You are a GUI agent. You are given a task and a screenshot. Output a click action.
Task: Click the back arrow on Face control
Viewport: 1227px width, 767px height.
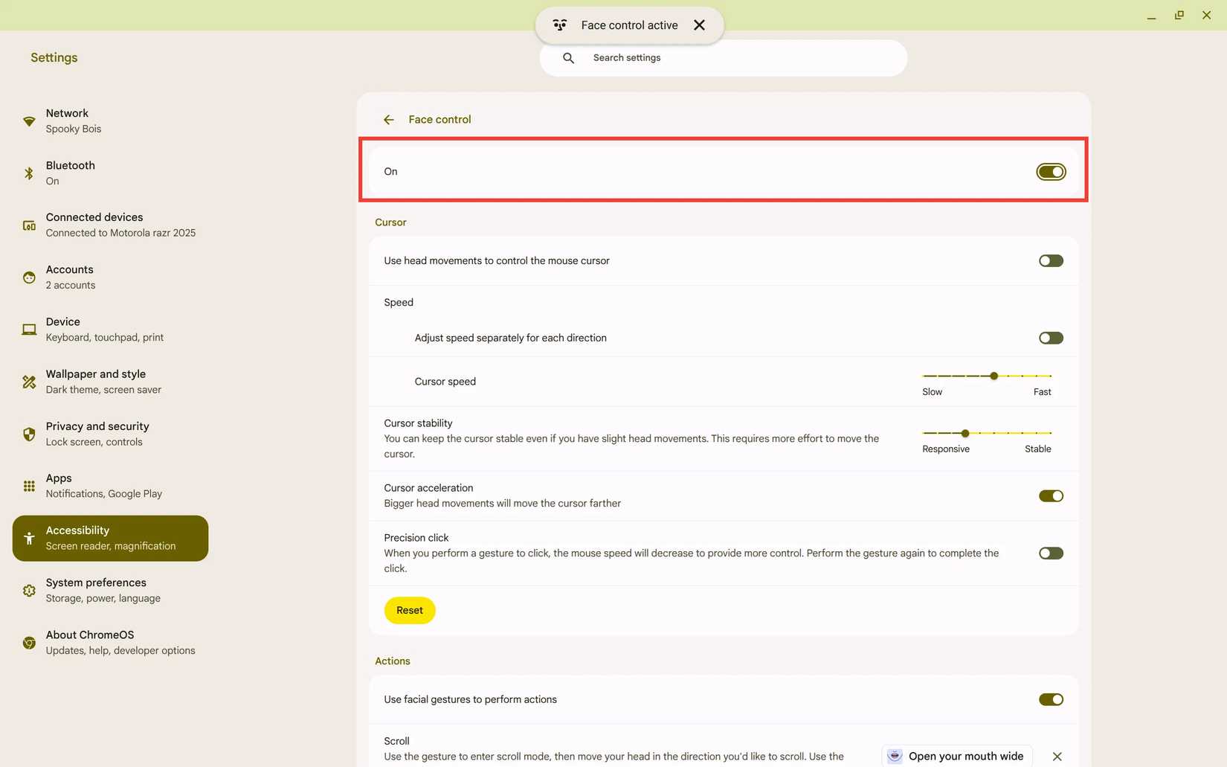point(388,119)
